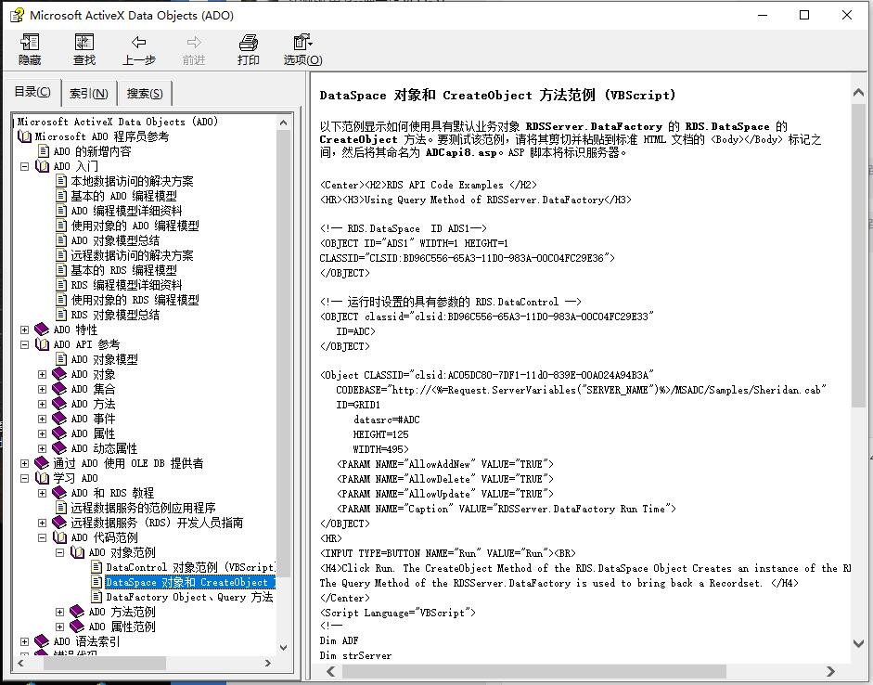Click the open book icon beside Microsoft ADO 程序员参考
This screenshot has width=873, height=685.
tap(24, 136)
